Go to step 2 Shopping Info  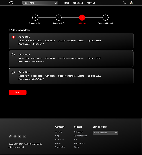[x=59, y=18]
